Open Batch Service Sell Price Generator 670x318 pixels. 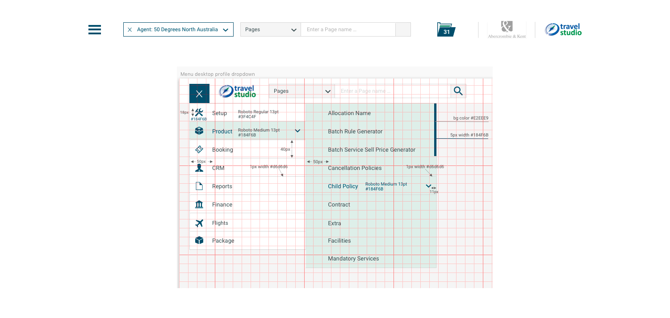click(372, 150)
